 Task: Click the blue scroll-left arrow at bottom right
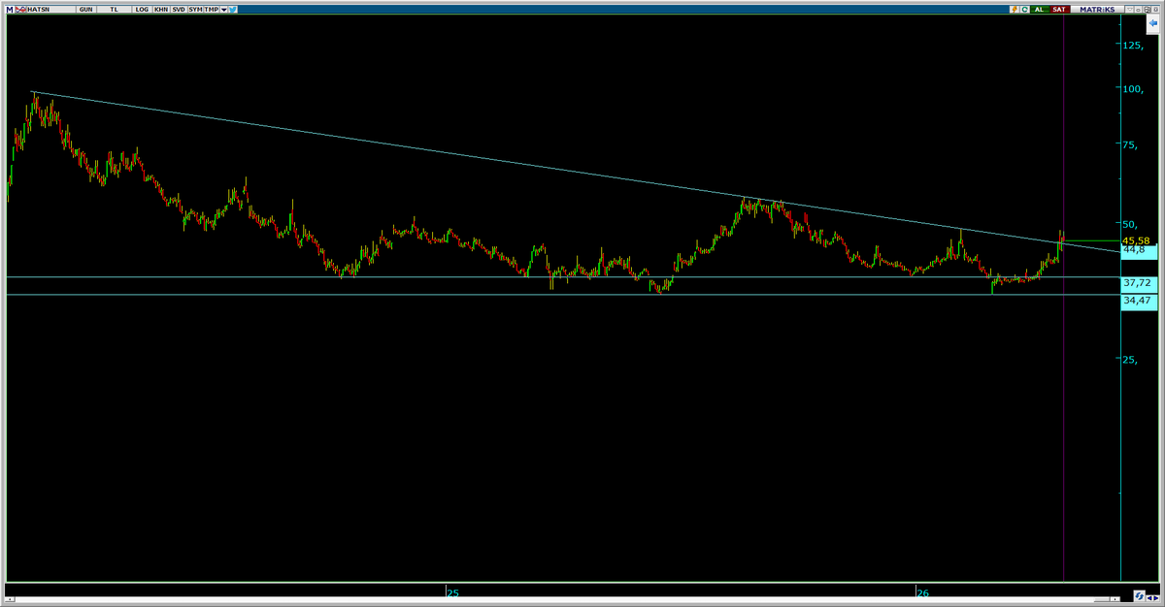click(x=1149, y=598)
